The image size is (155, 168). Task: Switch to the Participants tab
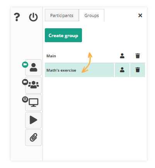click(x=62, y=15)
